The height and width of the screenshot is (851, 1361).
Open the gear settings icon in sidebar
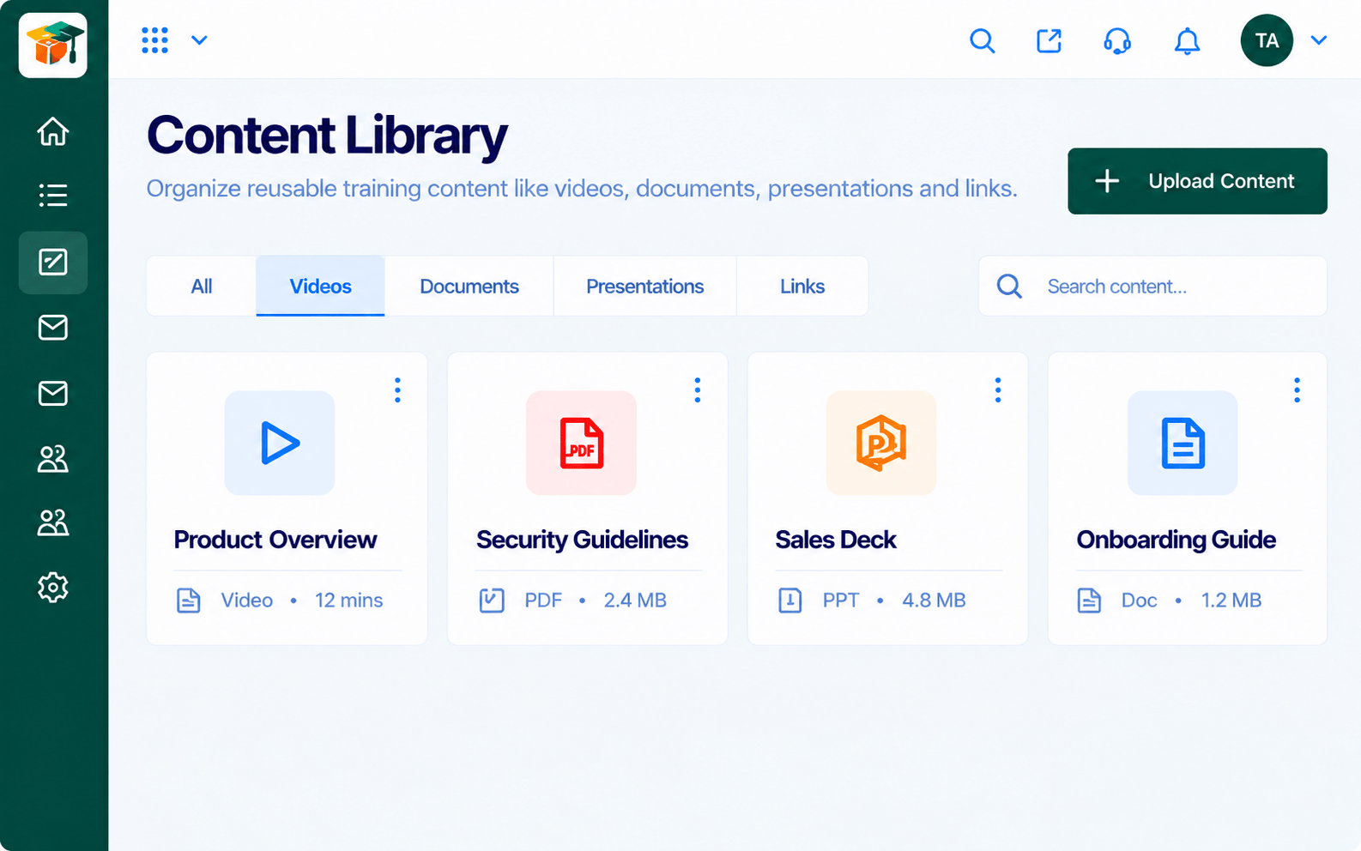click(x=53, y=588)
